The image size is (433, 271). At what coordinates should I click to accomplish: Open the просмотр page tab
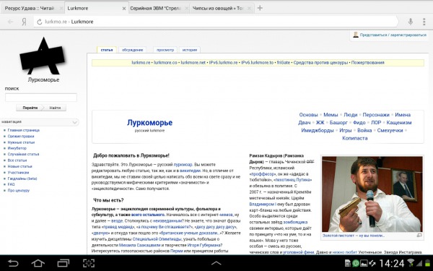pyautogui.click(x=165, y=50)
